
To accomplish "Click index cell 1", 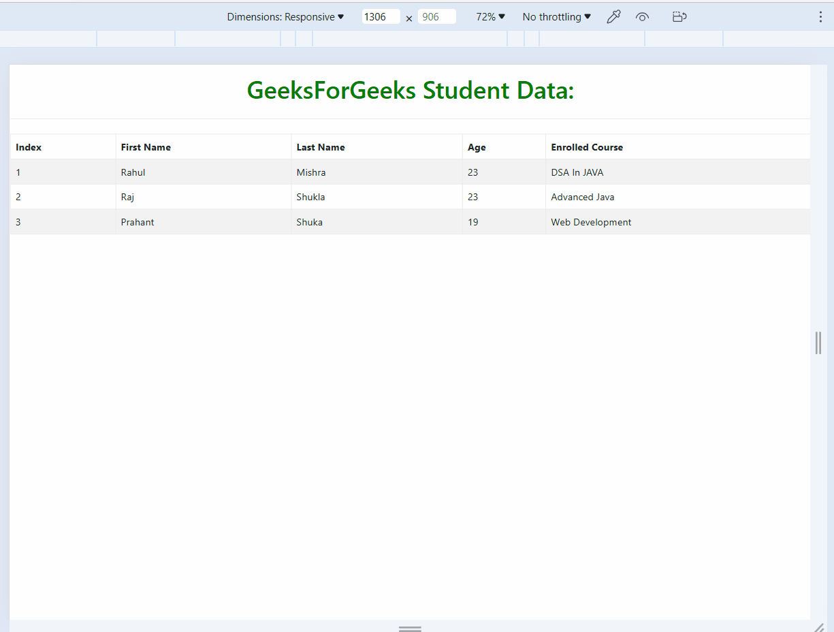I will click(x=63, y=172).
